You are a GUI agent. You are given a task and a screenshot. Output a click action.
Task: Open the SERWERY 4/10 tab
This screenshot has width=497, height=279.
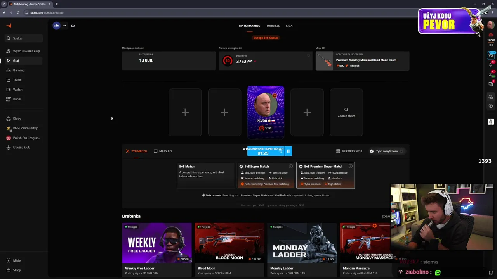coord(349,151)
